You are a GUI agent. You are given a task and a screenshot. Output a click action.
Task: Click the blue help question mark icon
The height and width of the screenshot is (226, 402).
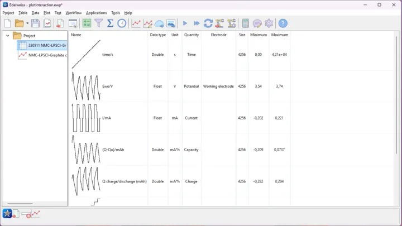(x=283, y=23)
